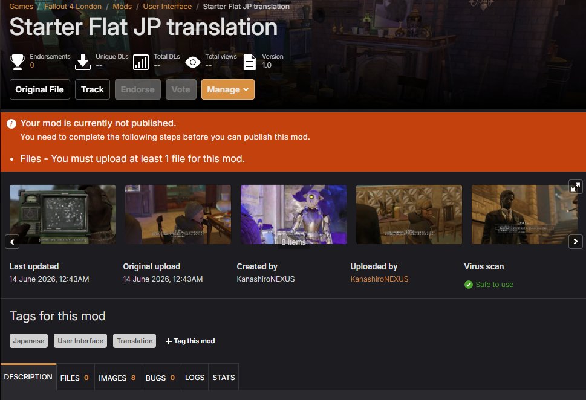Open the Original File page
This screenshot has width=586, height=400.
pyautogui.click(x=40, y=89)
